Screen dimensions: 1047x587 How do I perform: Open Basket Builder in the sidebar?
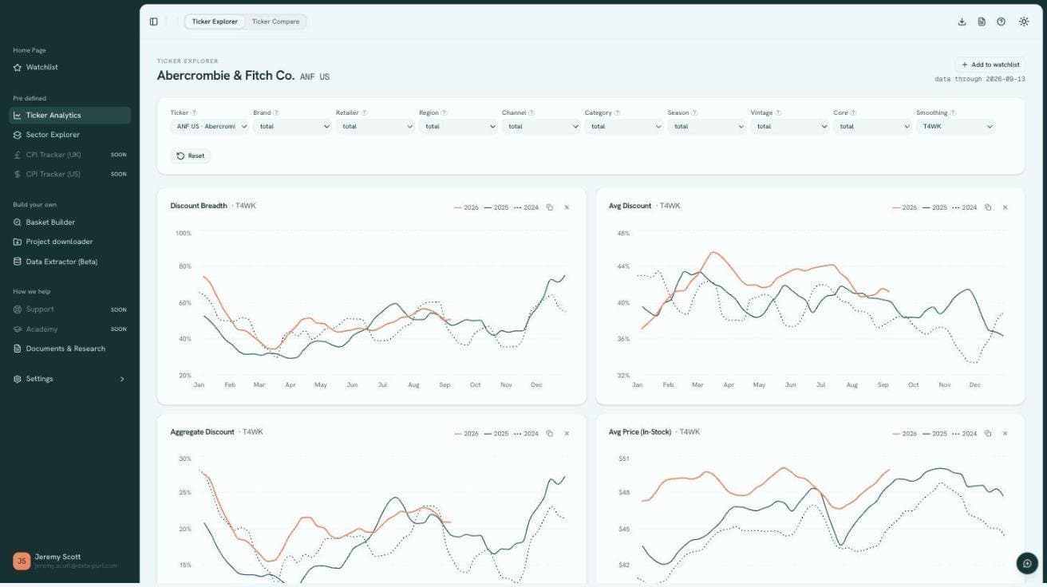[x=69, y=223]
